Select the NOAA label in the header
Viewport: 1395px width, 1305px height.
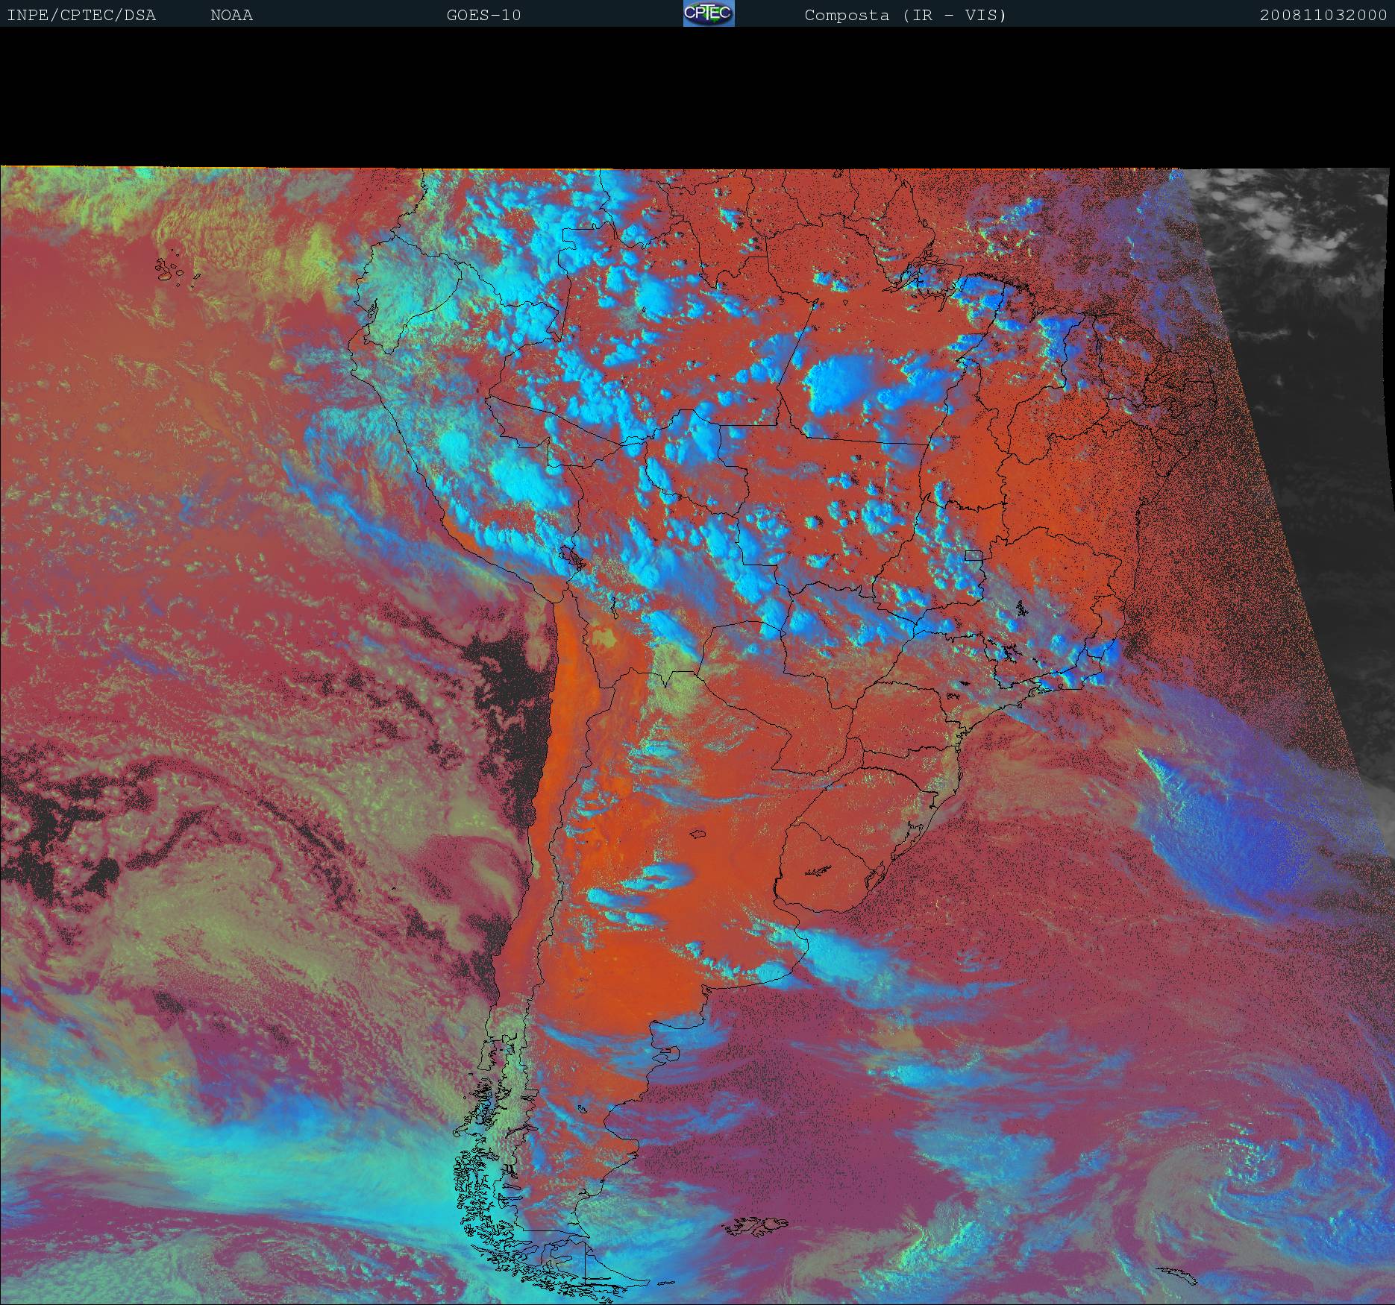click(231, 15)
